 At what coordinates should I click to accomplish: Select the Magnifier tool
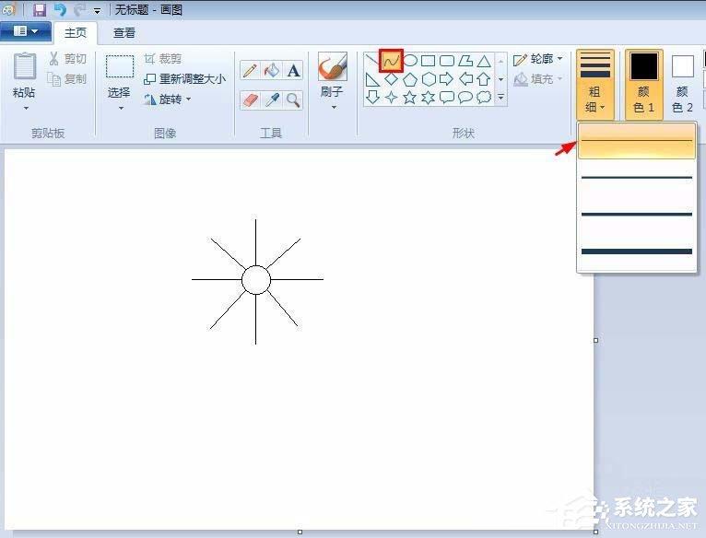[x=293, y=99]
